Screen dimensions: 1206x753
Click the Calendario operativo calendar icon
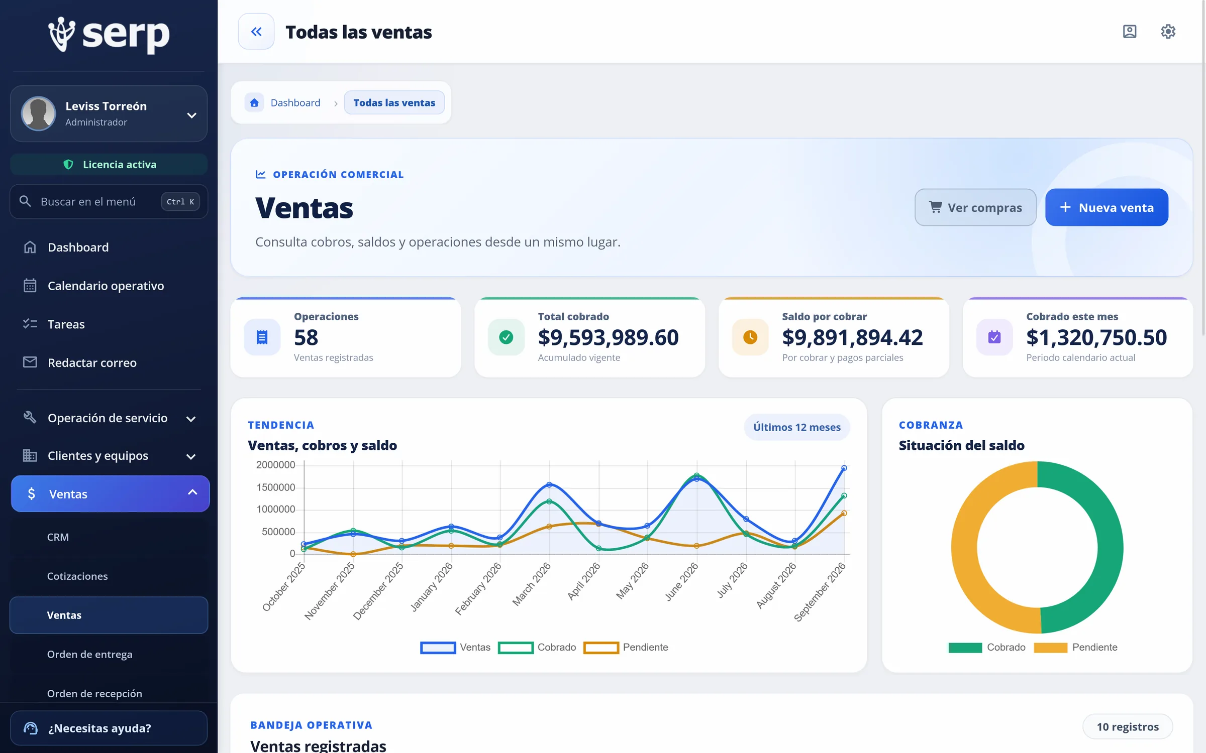coord(30,286)
